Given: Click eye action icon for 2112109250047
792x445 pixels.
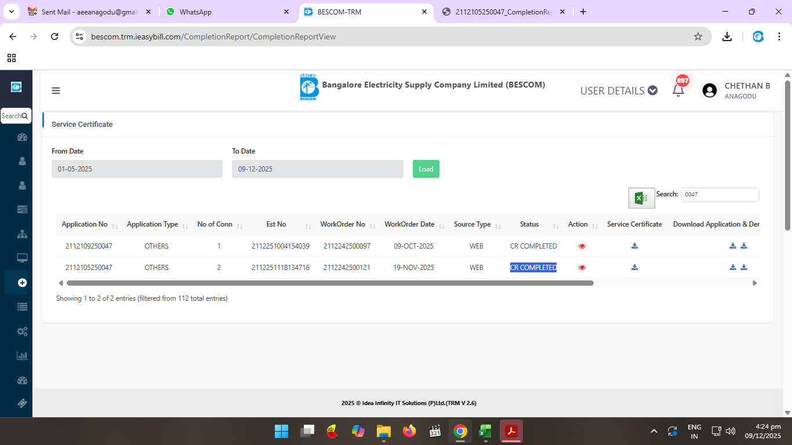Looking at the screenshot, I should click(x=582, y=246).
